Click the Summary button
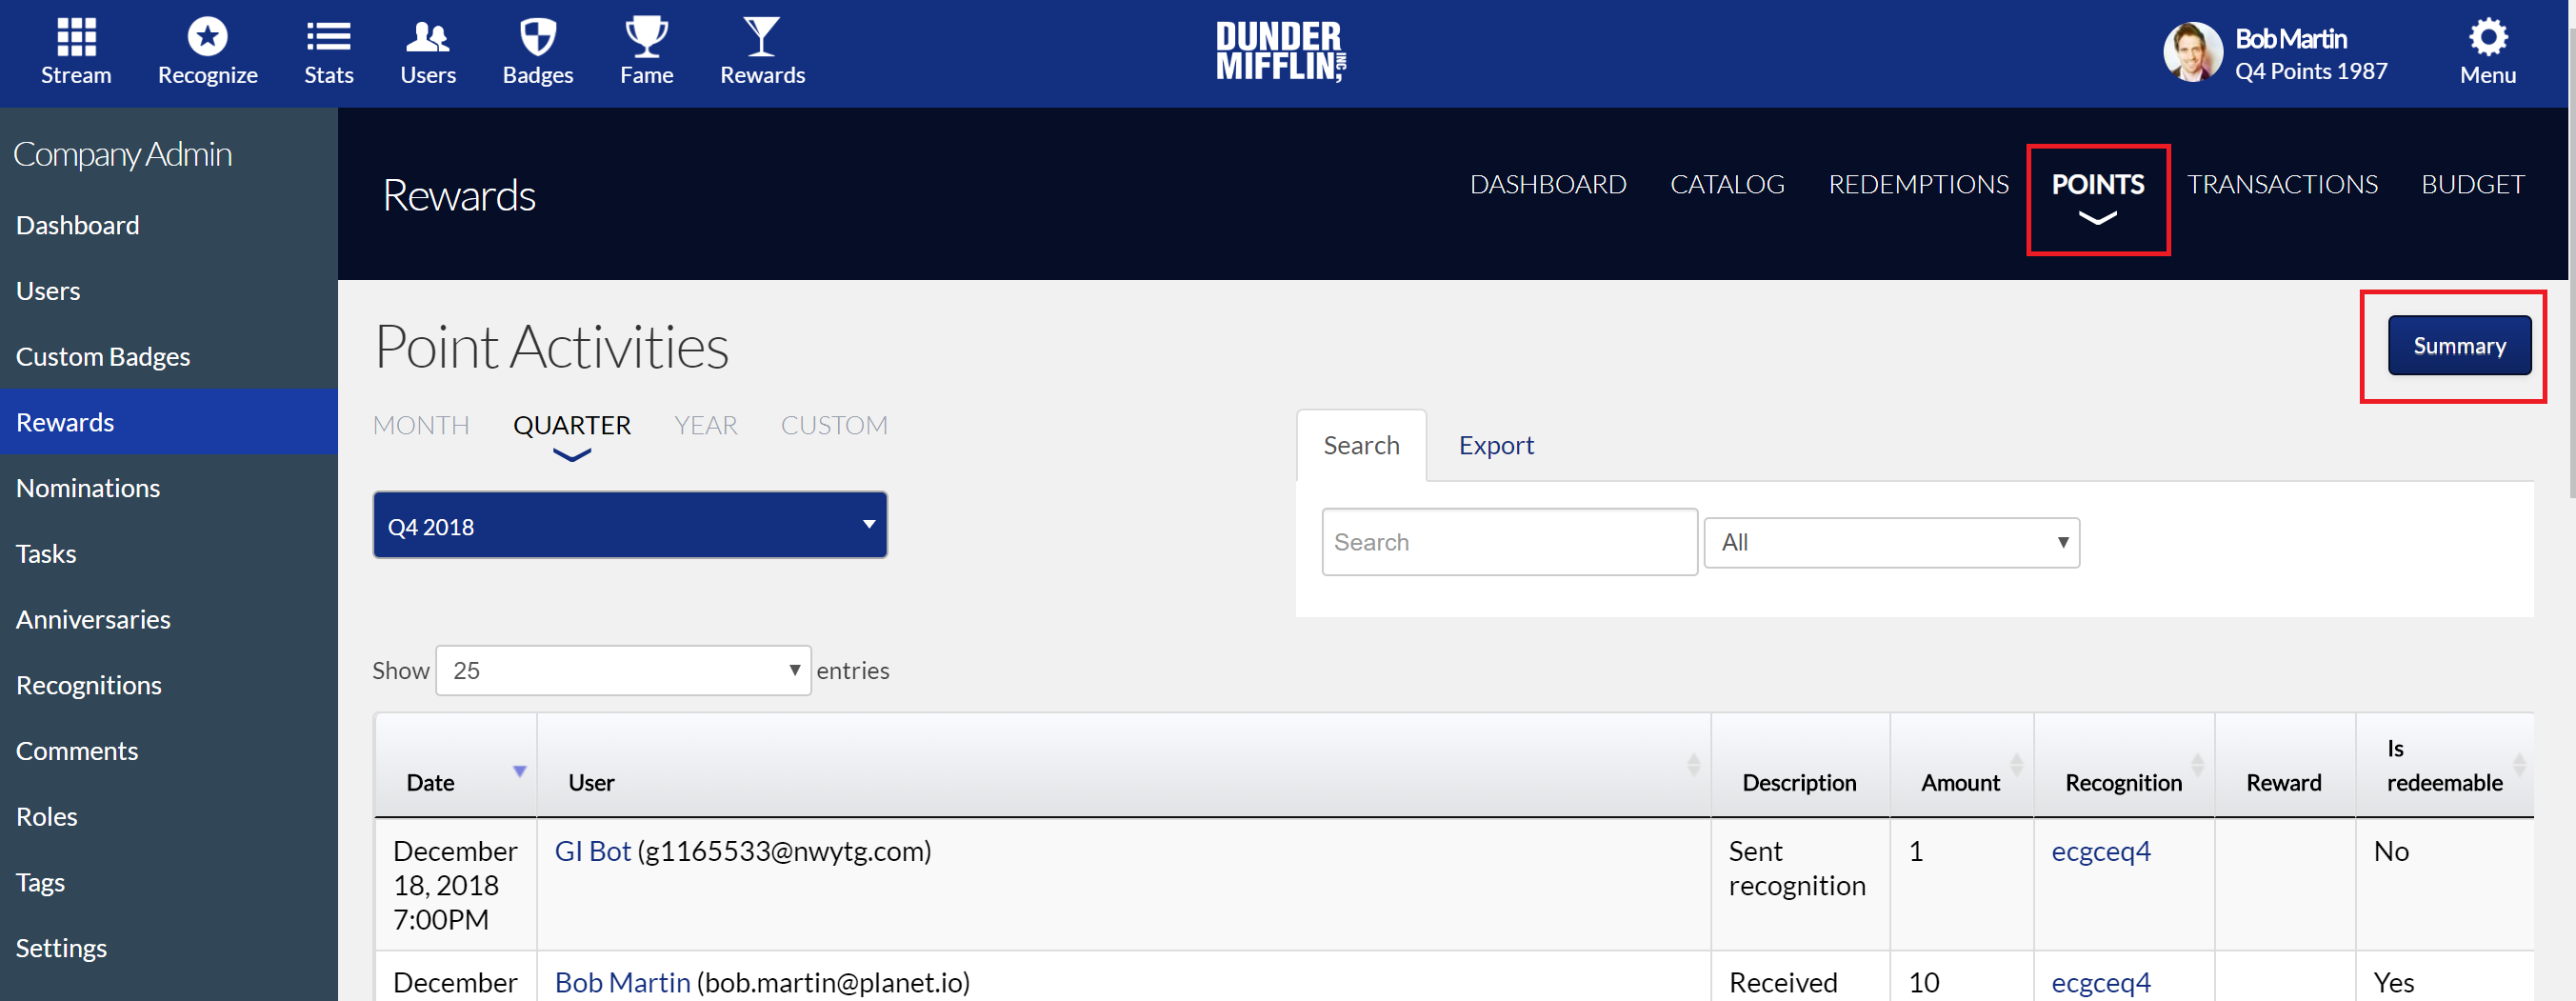Image resolution: width=2576 pixels, height=1001 pixels. click(2459, 345)
